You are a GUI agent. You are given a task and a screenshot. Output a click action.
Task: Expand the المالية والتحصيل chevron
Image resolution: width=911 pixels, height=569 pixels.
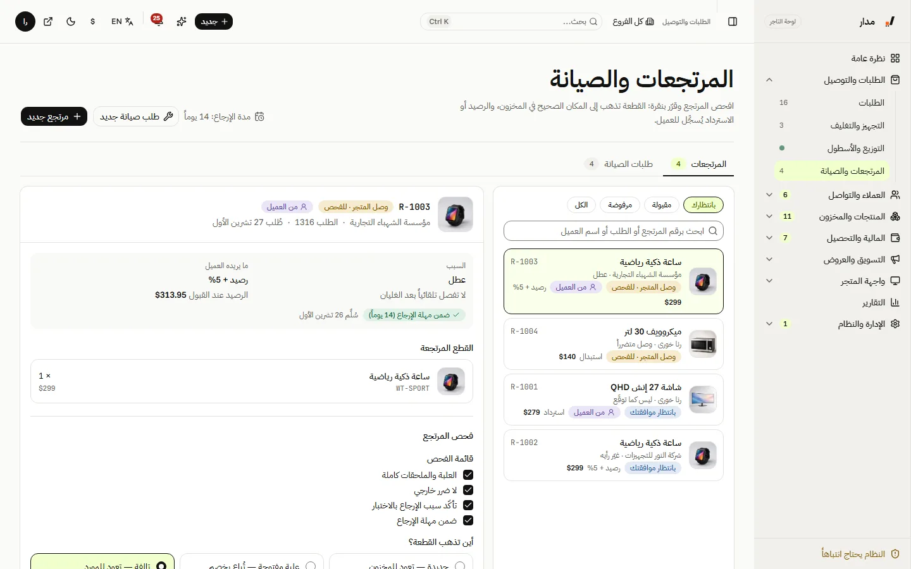[x=769, y=238]
